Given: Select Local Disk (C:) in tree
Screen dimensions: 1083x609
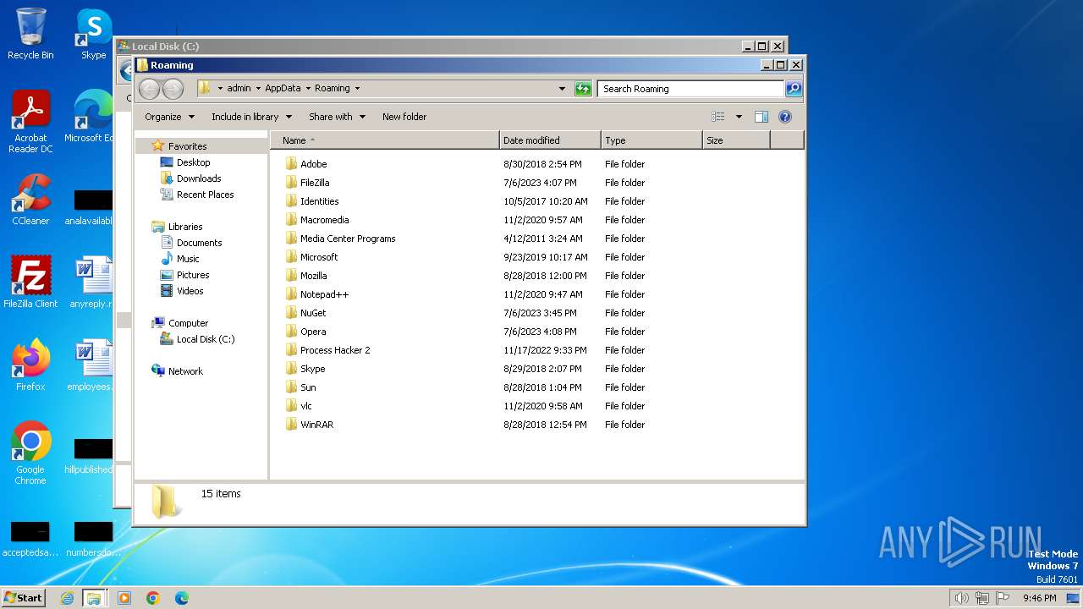Looking at the screenshot, I should tap(206, 339).
